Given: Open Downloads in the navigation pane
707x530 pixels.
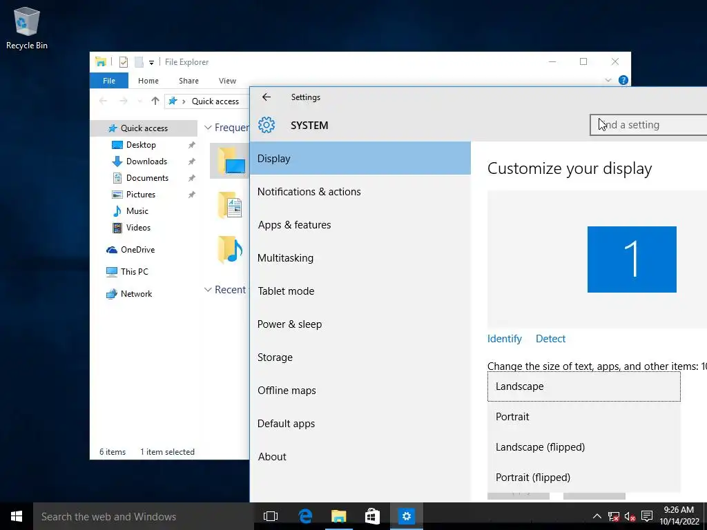Looking at the screenshot, I should click(x=146, y=161).
